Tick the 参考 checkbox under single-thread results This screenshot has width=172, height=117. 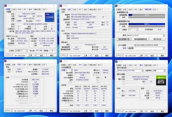click(x=120, y=17)
